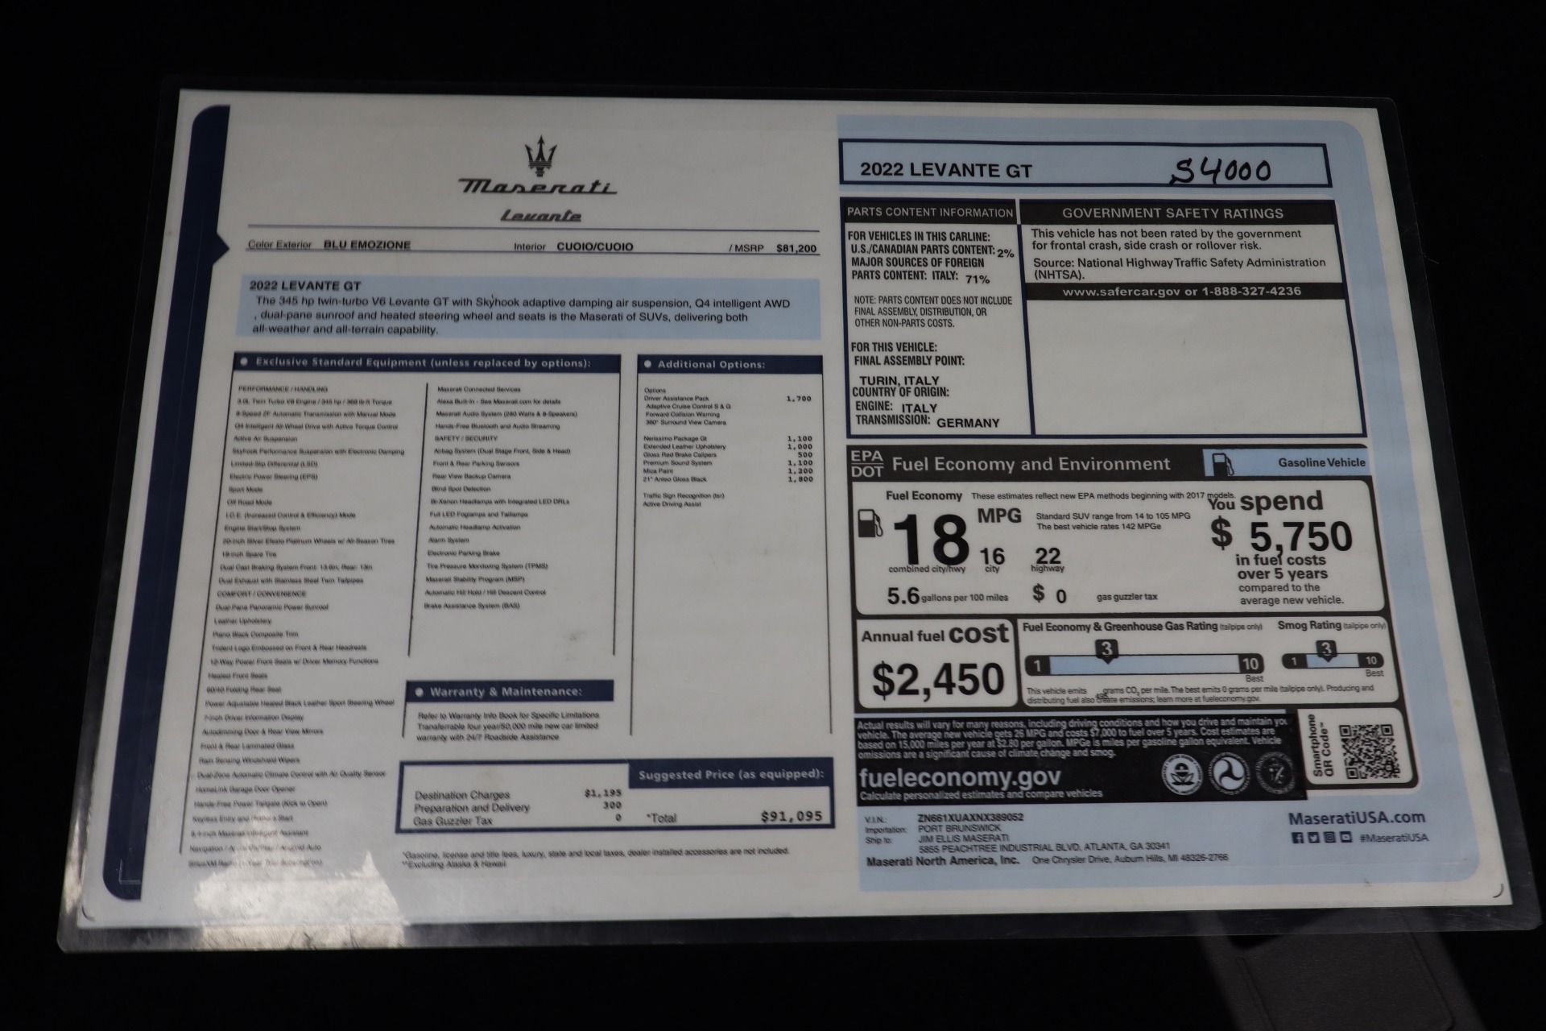This screenshot has width=1546, height=1031.
Task: Click the Maserati script wordmark
Action: 538,187
